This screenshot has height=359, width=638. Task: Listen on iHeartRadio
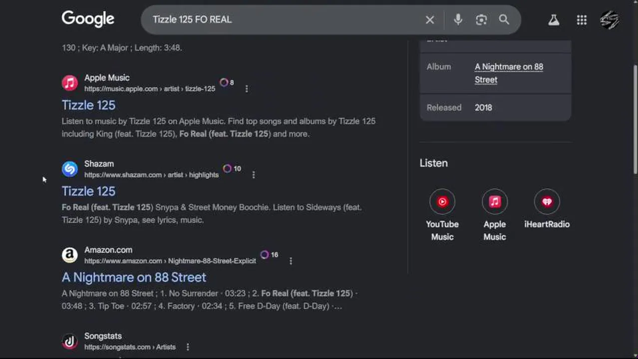[x=547, y=202]
